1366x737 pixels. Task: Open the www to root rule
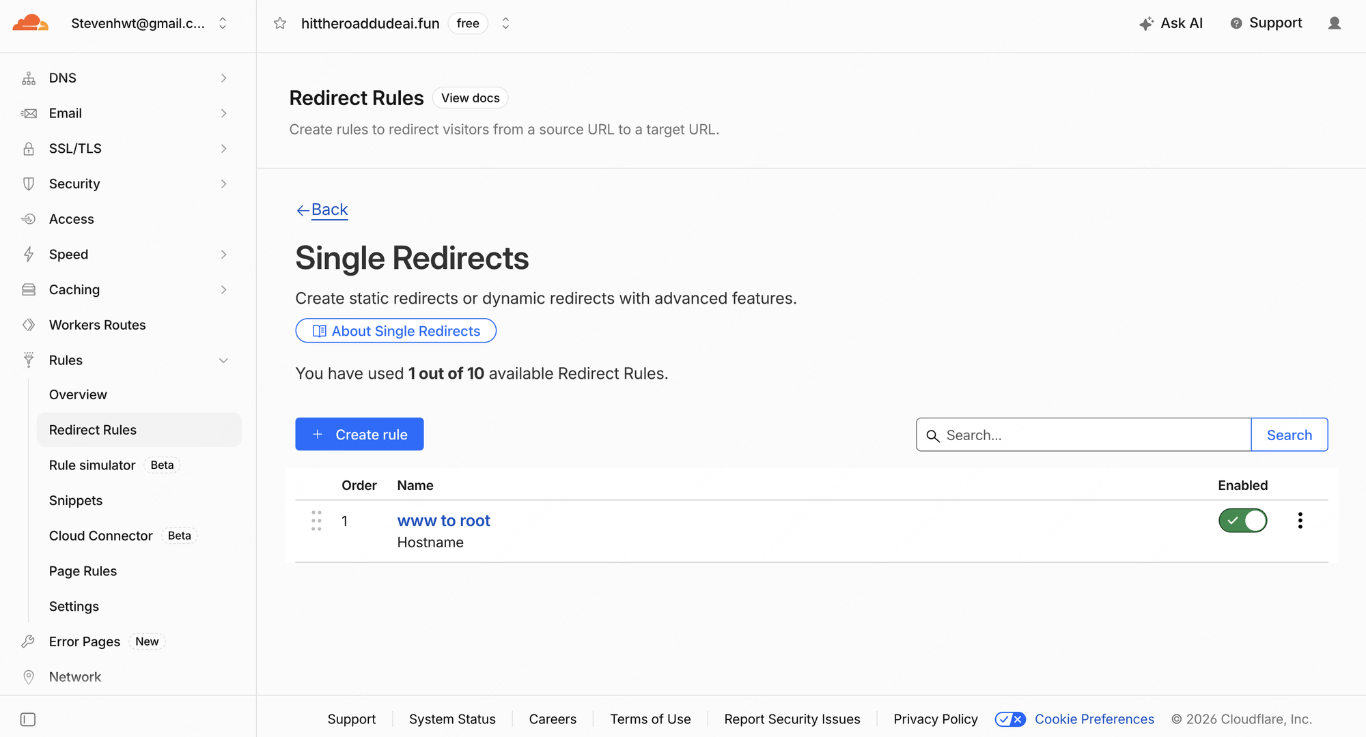[x=444, y=521]
